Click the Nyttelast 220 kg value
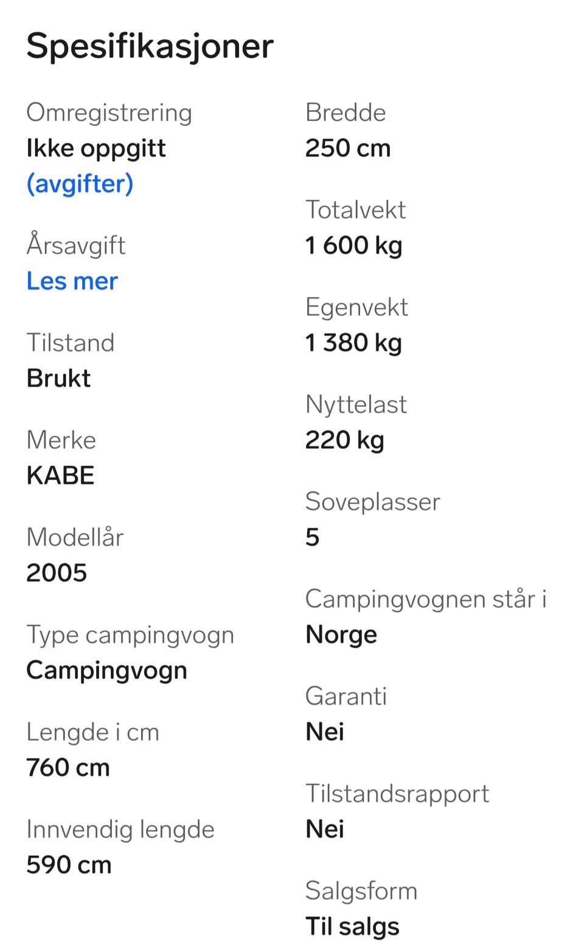This screenshot has height=952, width=584. [344, 440]
